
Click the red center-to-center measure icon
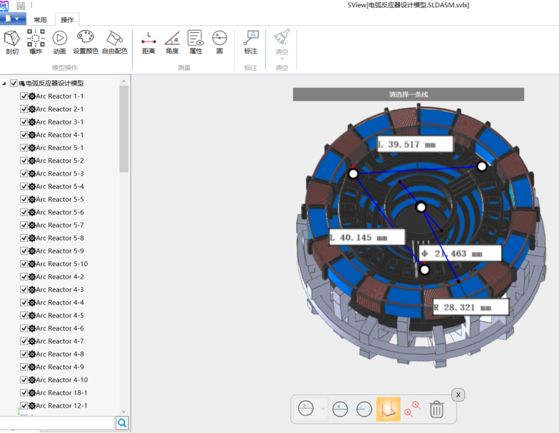click(x=413, y=409)
